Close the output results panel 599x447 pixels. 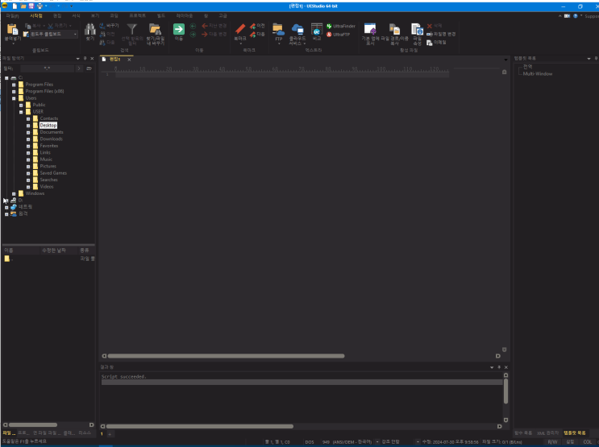tap(506, 367)
